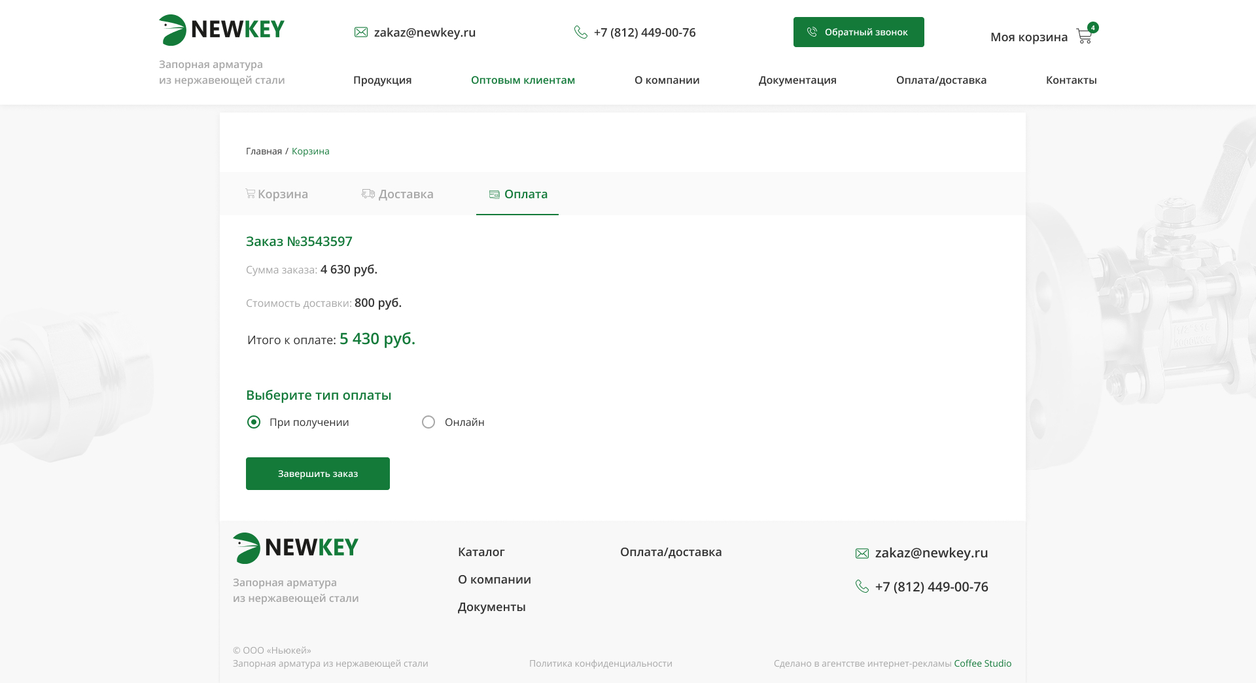Open the Документы footer link
The height and width of the screenshot is (683, 1256).
tap(492, 607)
